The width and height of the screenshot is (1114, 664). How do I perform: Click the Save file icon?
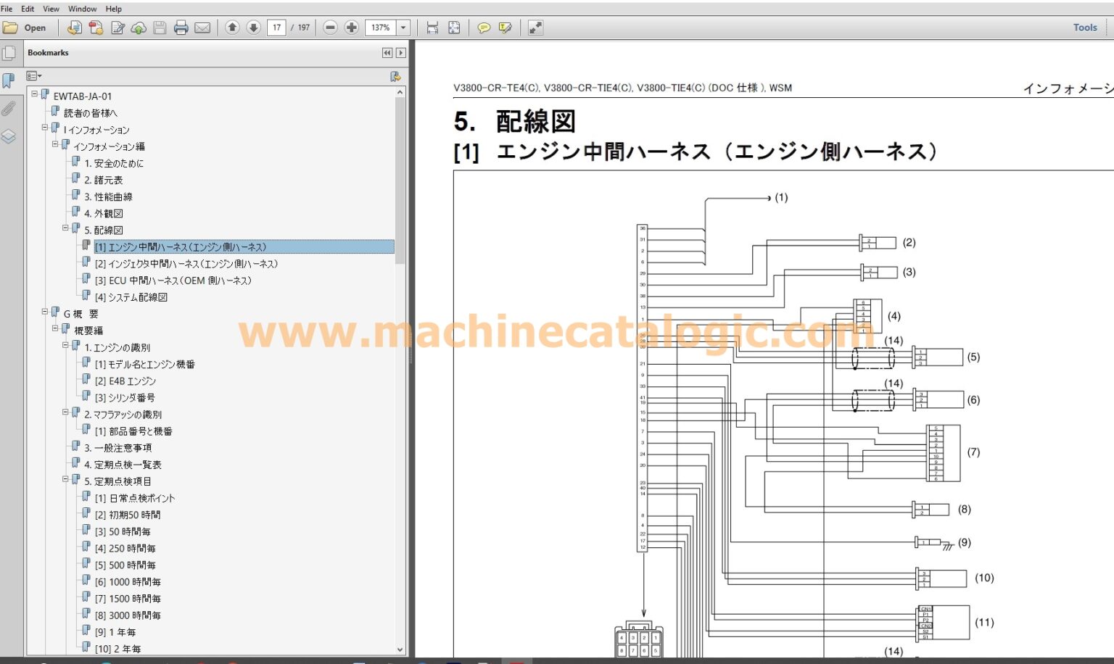160,28
